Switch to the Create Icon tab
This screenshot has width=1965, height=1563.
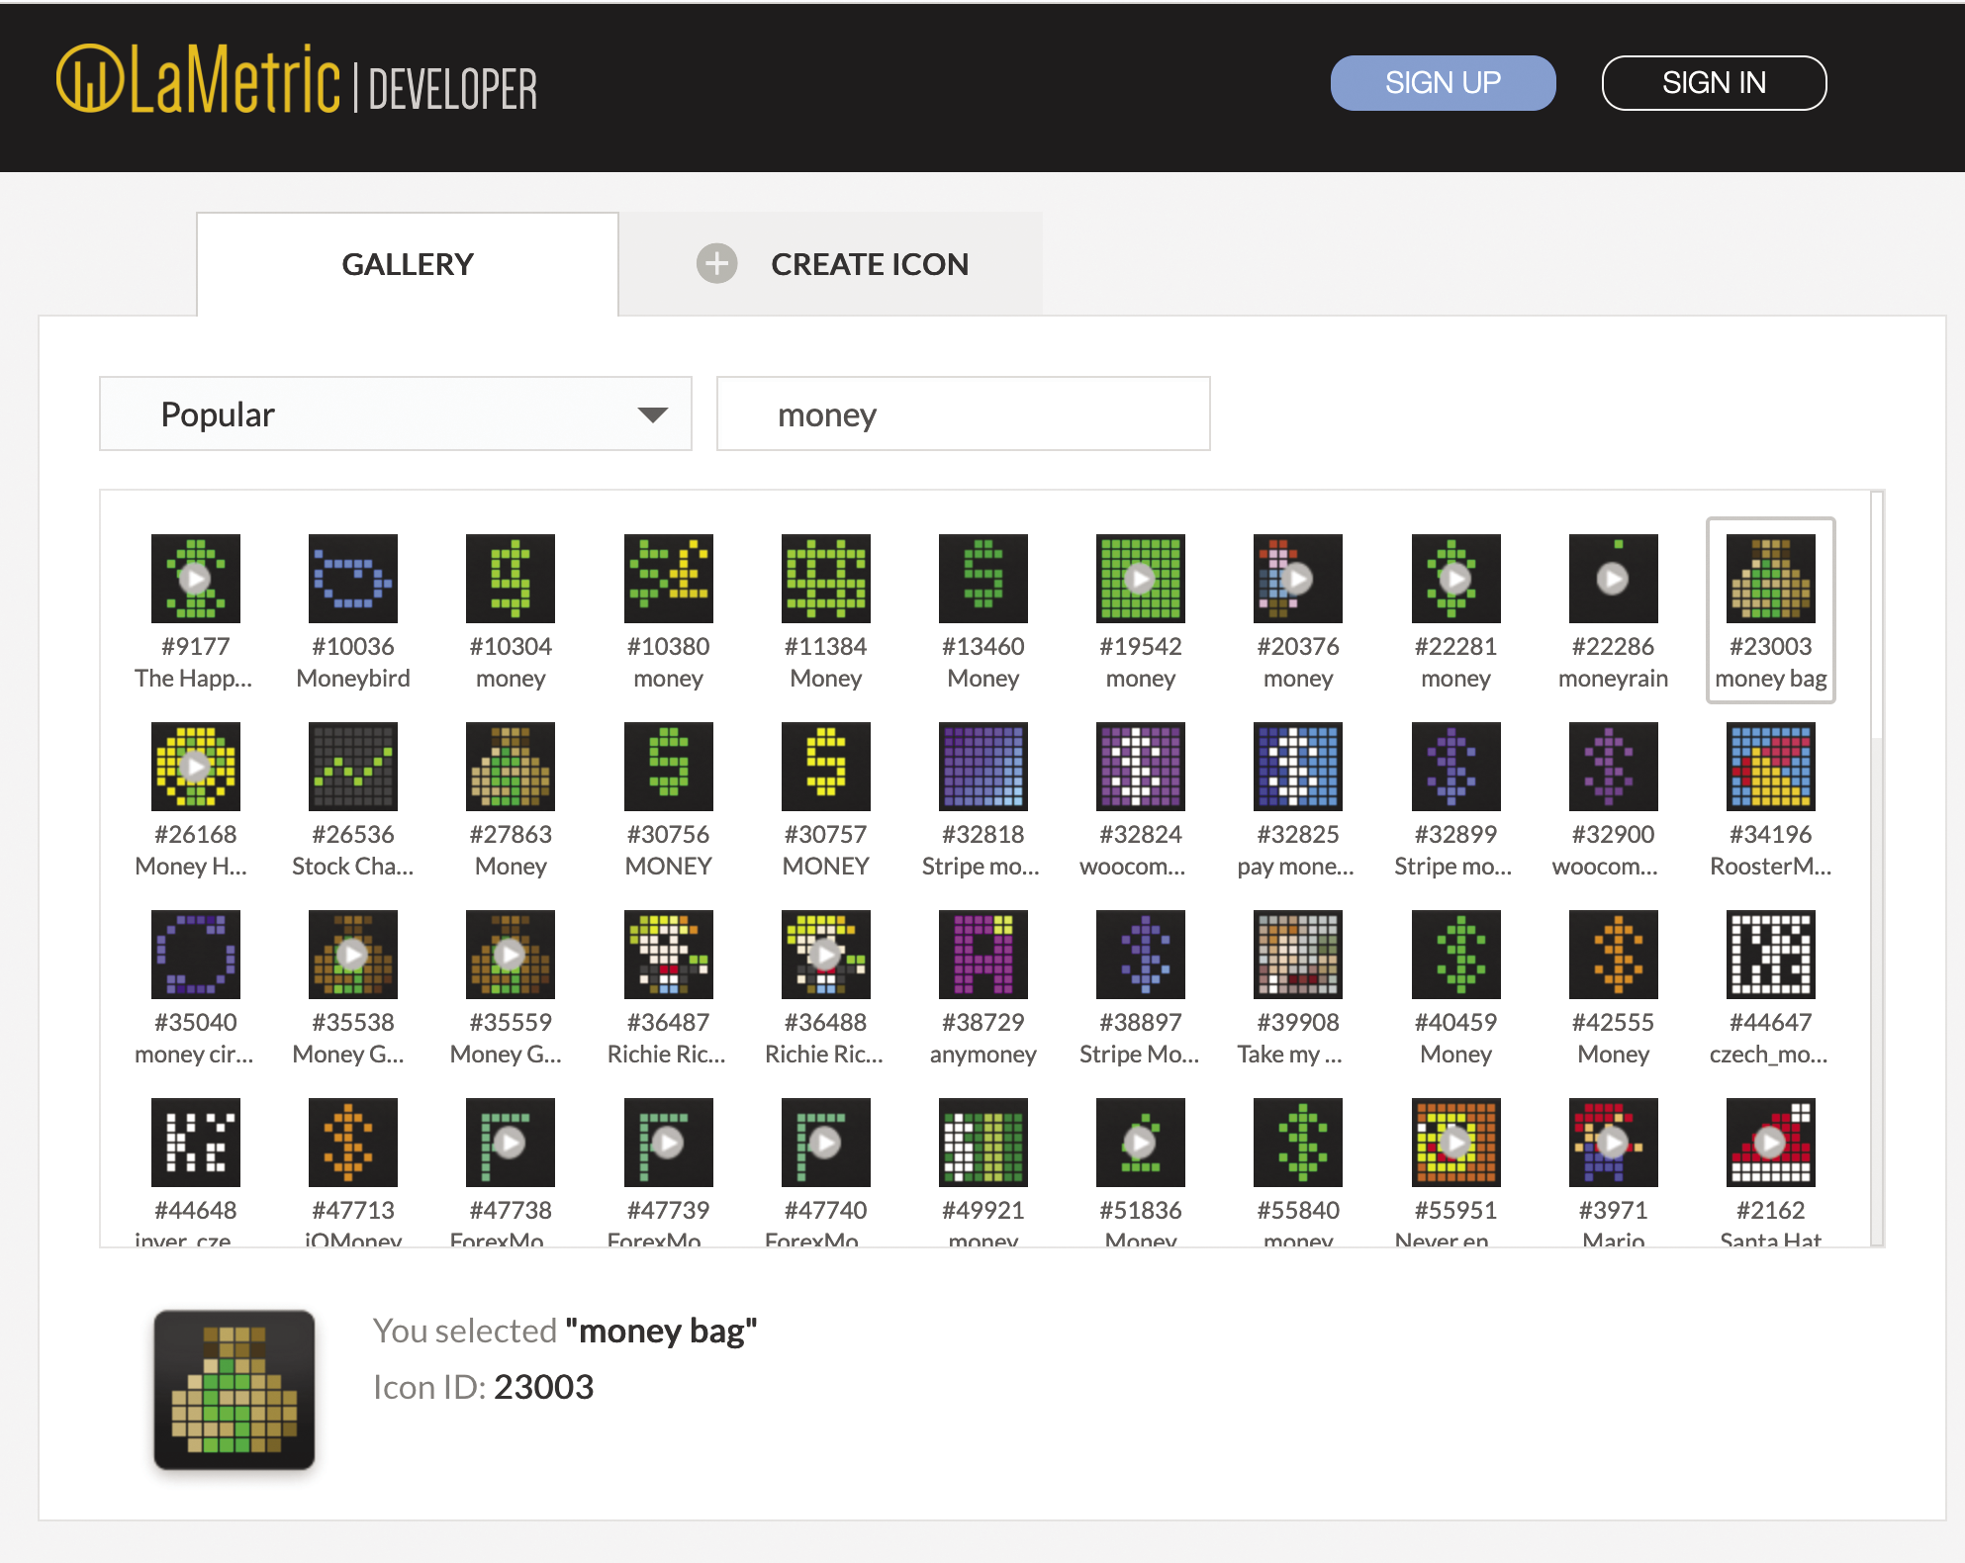click(x=831, y=263)
